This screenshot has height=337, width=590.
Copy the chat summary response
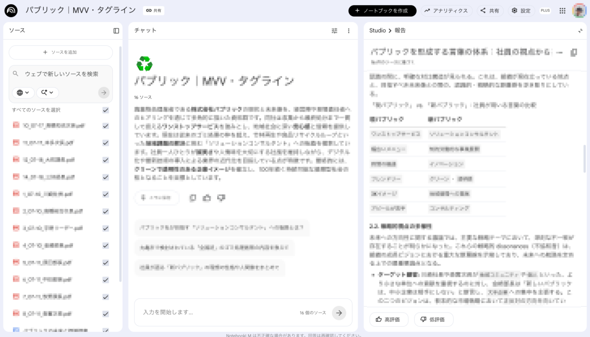(x=193, y=198)
